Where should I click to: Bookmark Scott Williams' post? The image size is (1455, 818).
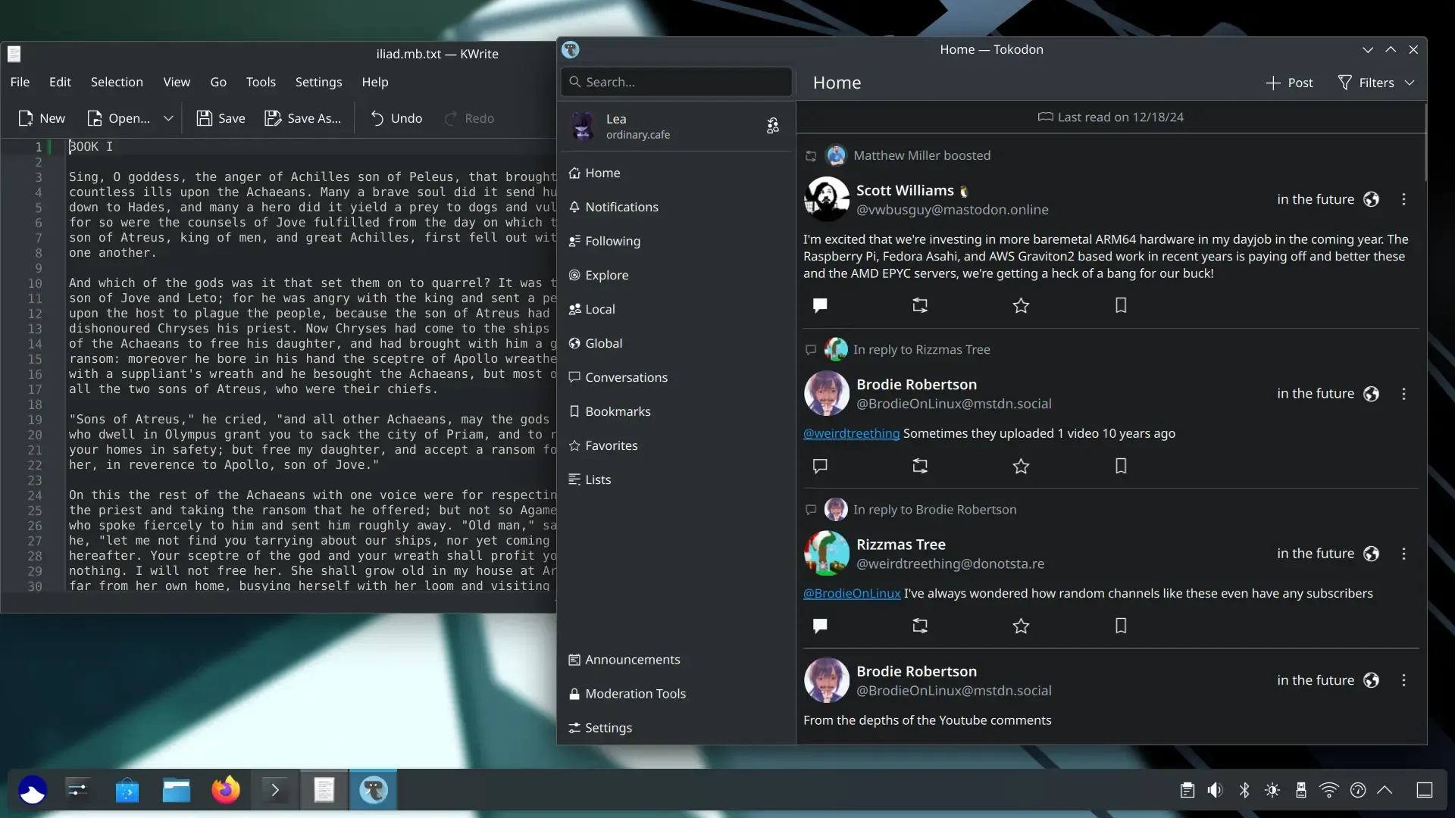[1121, 305]
